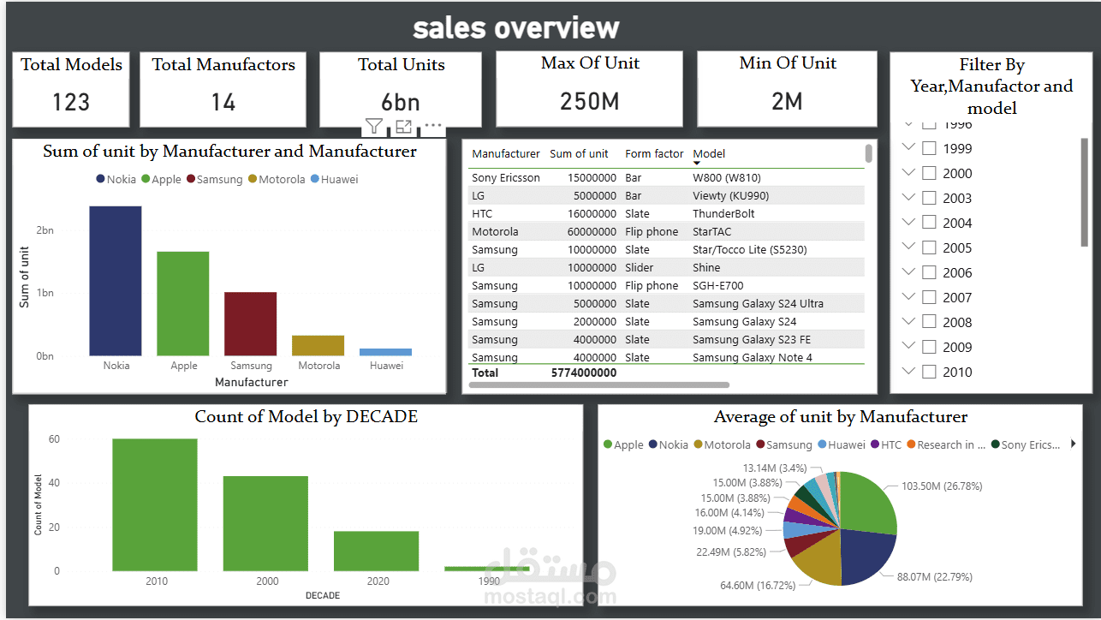Check the 2005 year filter checkbox

tap(929, 247)
